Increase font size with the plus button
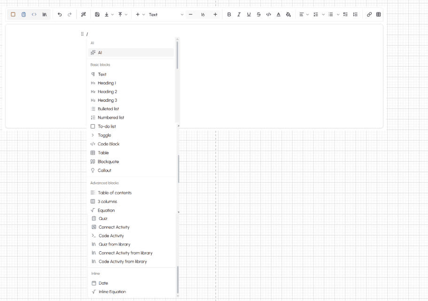428x301 pixels. coord(215,15)
